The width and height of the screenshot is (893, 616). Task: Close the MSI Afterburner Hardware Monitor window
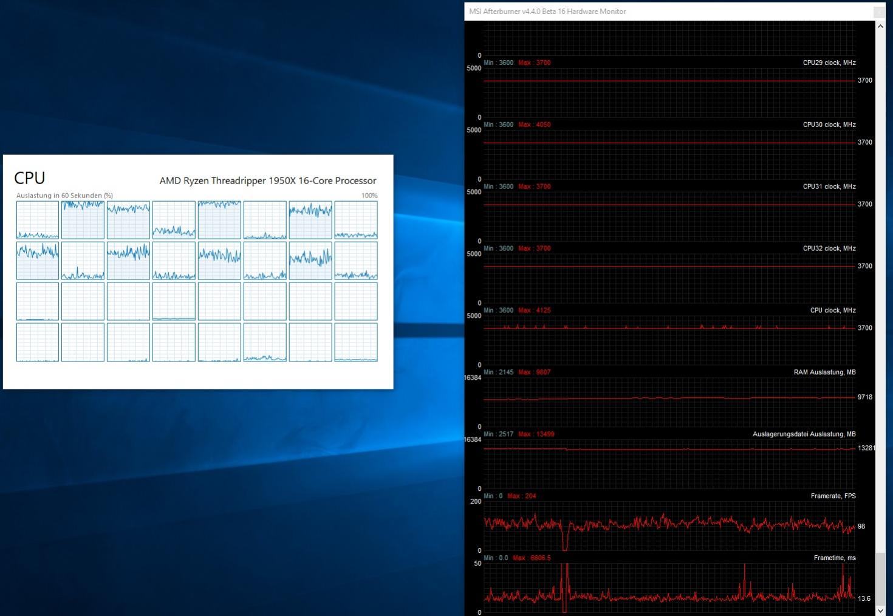[879, 12]
